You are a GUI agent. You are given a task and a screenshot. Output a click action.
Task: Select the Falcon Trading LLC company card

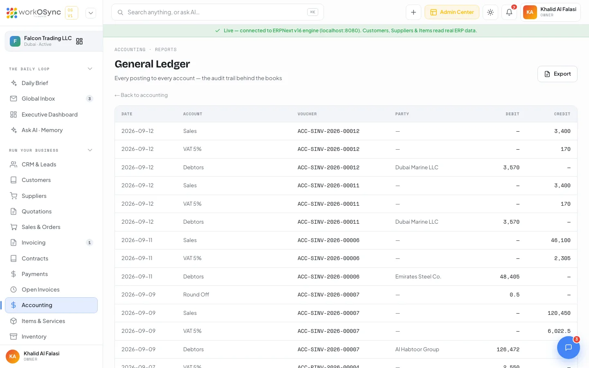(54, 41)
